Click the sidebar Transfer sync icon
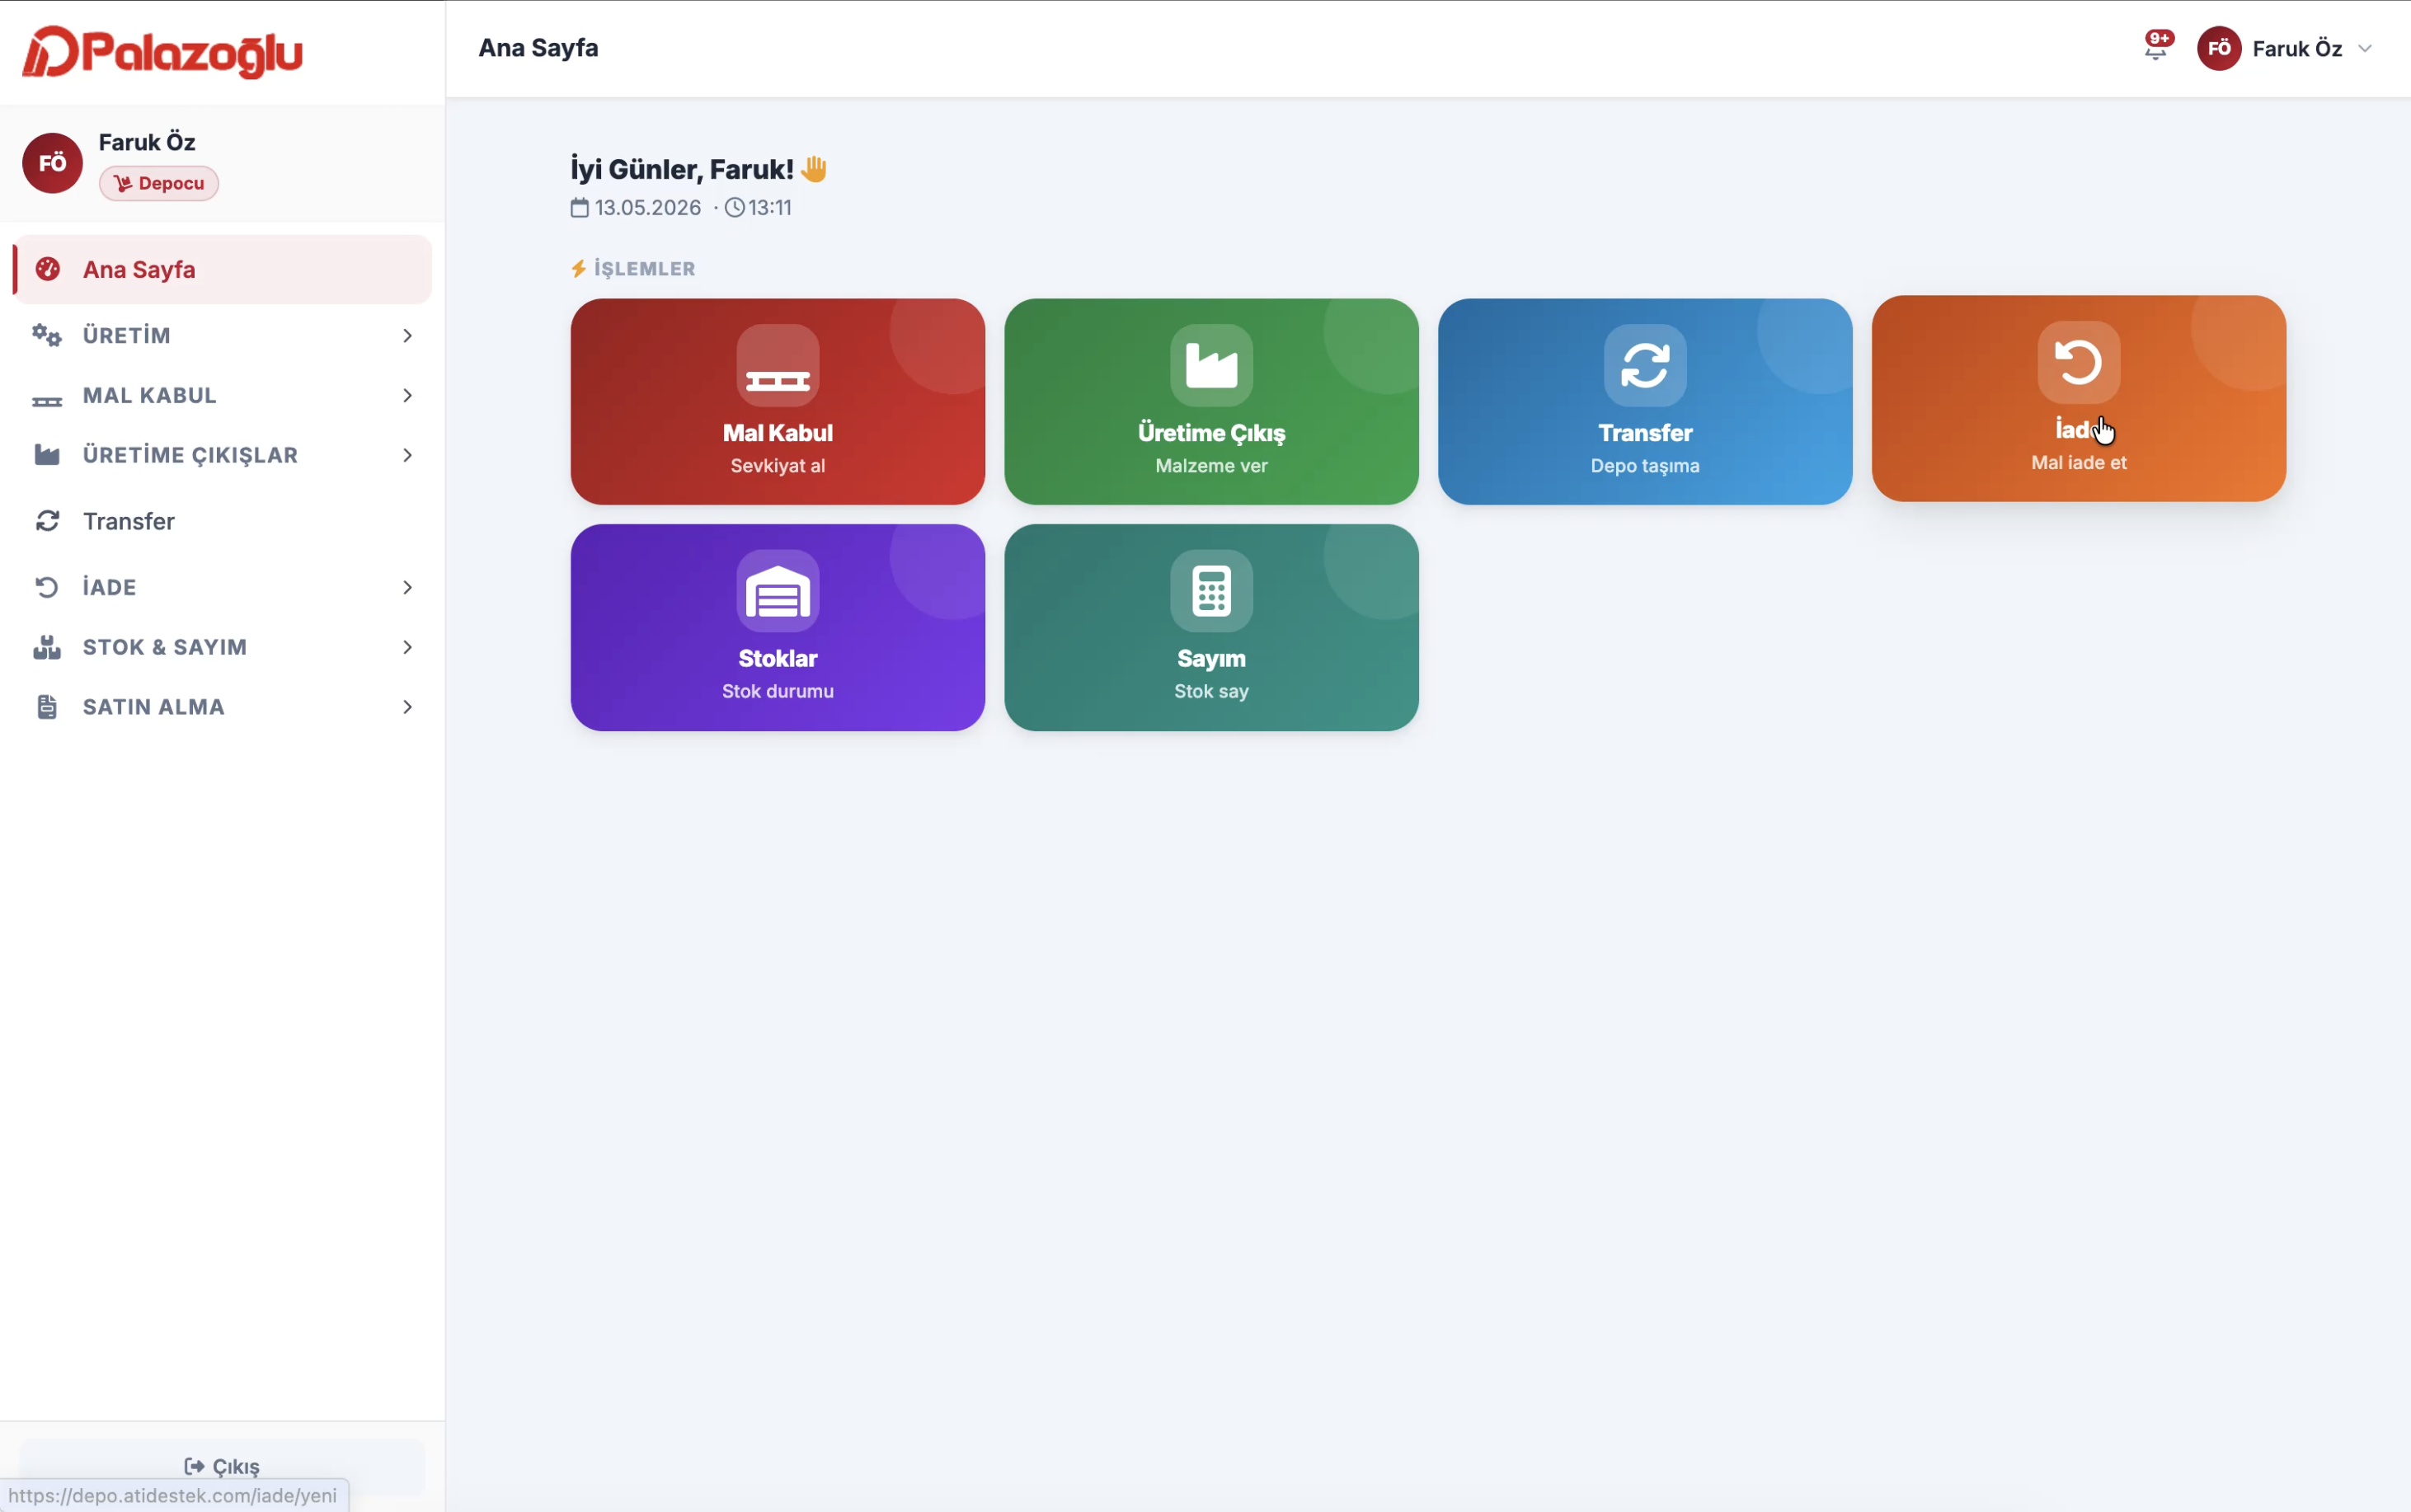 pyautogui.click(x=47, y=521)
